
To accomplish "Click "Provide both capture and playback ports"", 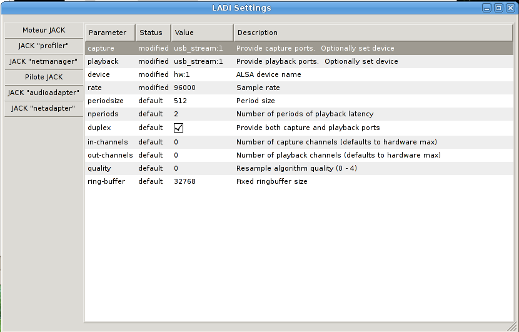I will [x=308, y=128].
